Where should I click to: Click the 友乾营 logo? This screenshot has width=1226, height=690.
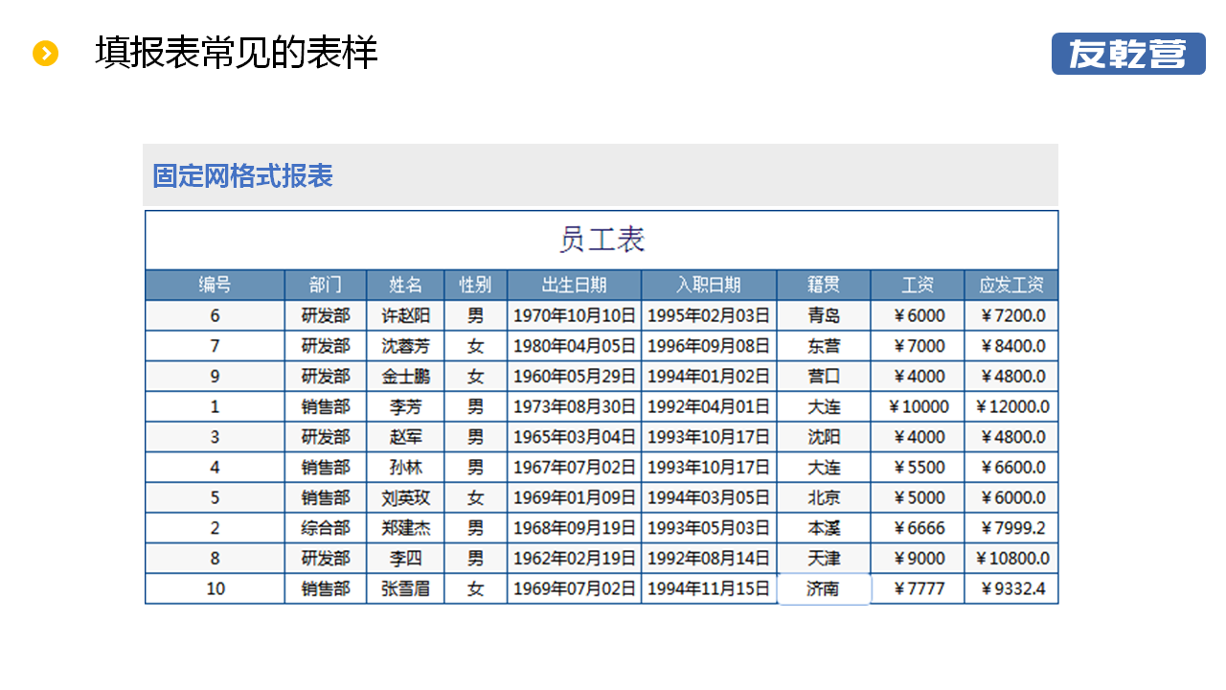1128,54
